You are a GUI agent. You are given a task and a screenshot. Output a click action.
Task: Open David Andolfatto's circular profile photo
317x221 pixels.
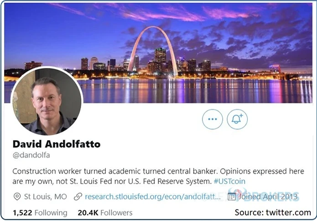coord(47,101)
